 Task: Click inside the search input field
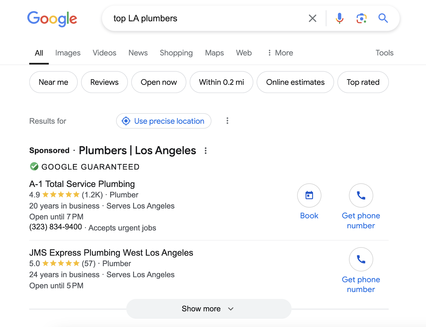(186, 18)
